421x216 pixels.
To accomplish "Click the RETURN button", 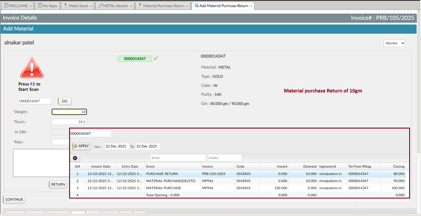I will tap(58, 184).
